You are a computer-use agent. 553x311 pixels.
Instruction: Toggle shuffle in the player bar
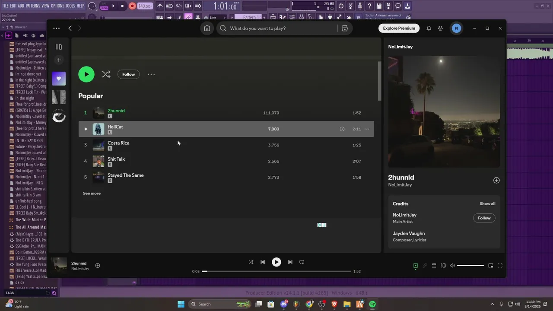point(251,262)
